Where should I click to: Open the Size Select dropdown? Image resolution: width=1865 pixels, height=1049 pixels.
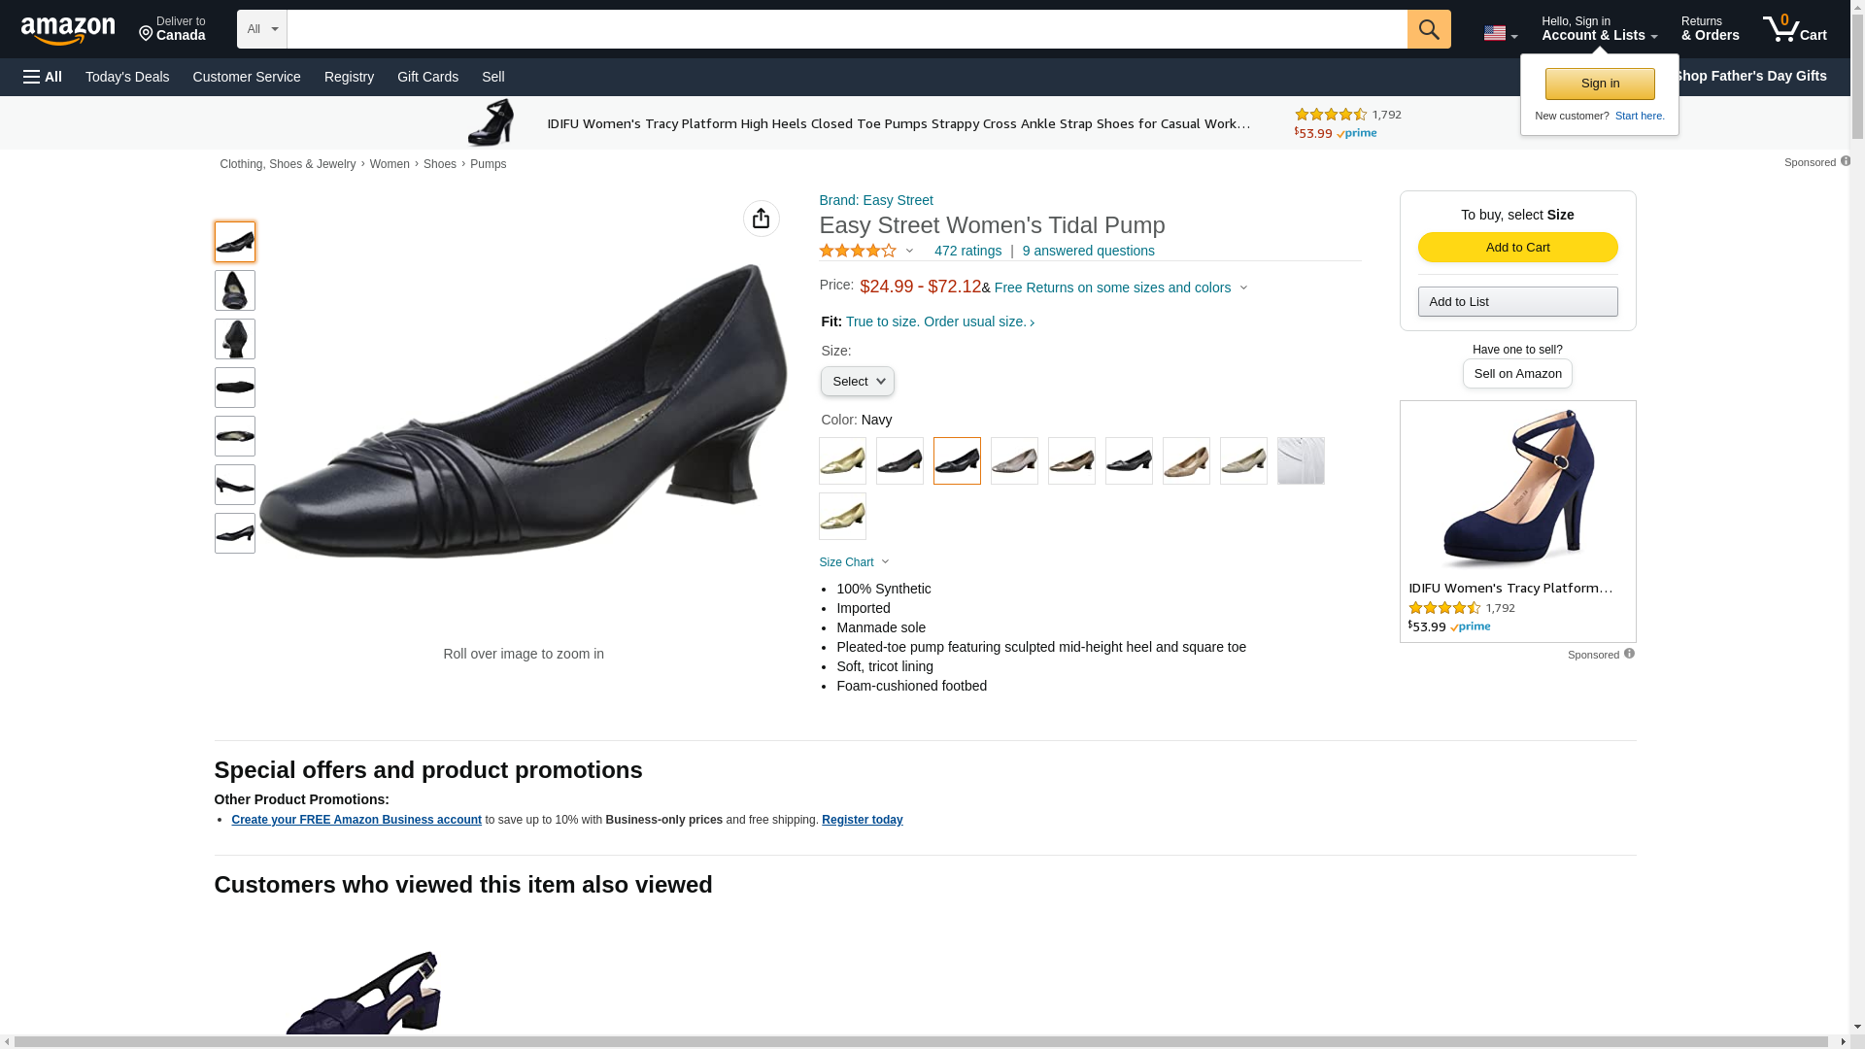(x=857, y=382)
